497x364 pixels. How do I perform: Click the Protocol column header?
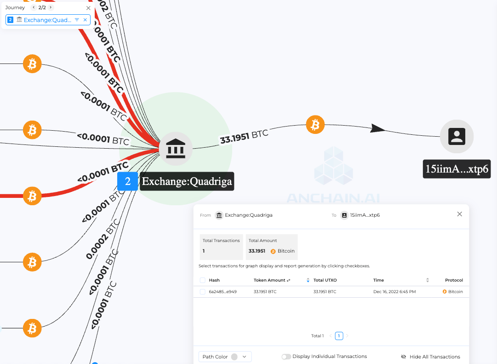point(454,280)
